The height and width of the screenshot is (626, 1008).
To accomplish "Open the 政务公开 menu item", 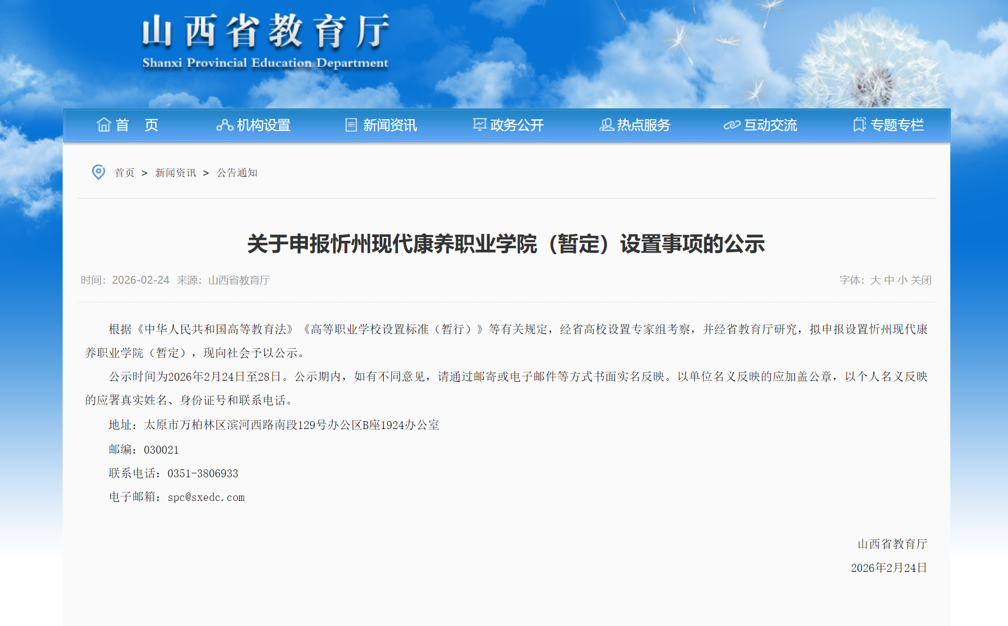I will point(516,125).
